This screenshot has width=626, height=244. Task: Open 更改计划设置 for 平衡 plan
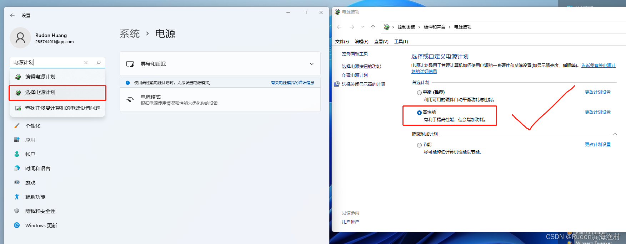[x=598, y=92]
